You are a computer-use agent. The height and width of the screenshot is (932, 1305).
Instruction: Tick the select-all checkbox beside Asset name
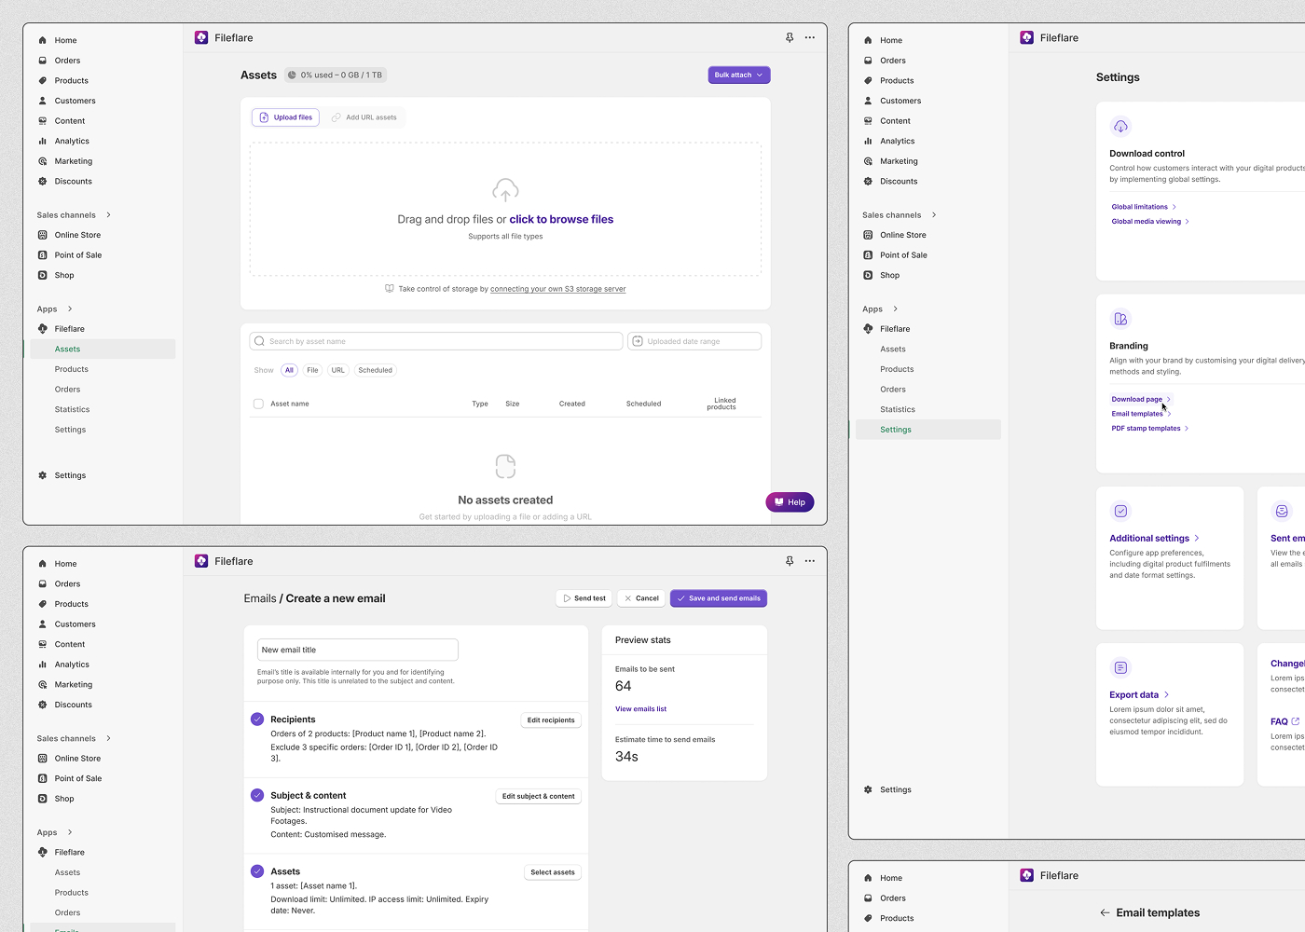[258, 404]
